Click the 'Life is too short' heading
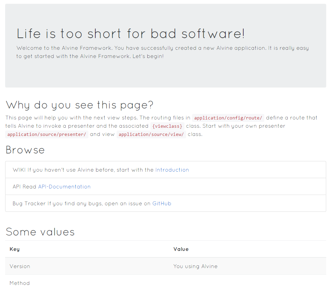330x288 pixels. 131,34
